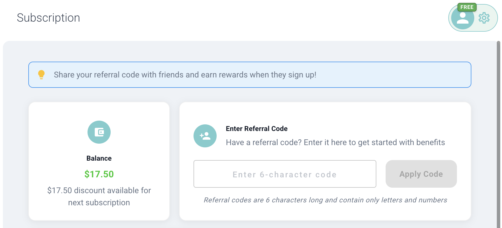The image size is (502, 228).
Task: Click the referral rewards tip banner
Action: point(250,75)
